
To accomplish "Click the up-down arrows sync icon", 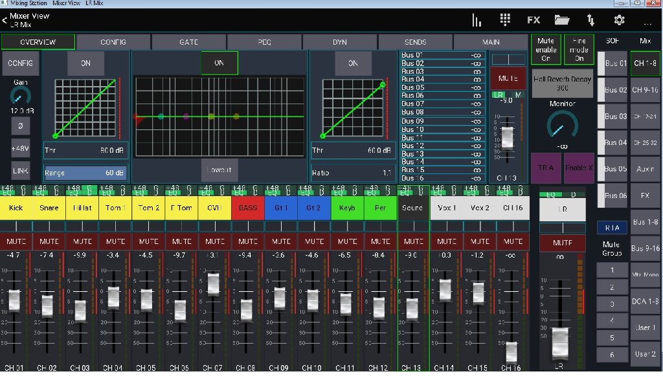I will [590, 20].
